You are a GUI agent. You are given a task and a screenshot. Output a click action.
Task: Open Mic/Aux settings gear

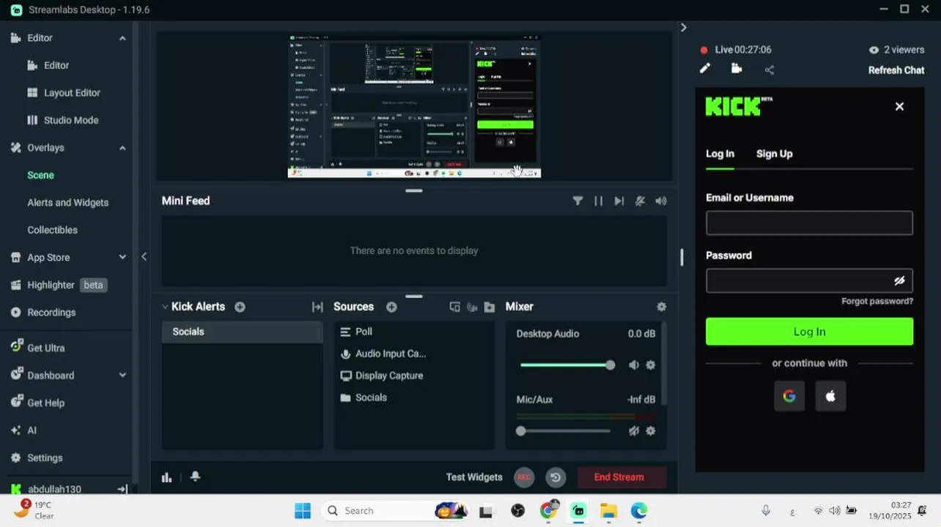click(651, 431)
